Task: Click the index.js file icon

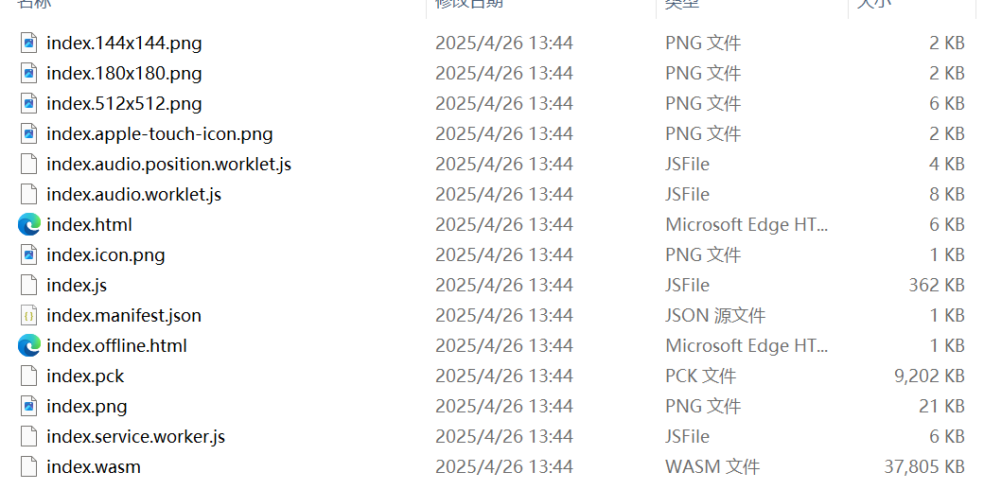Action: click(x=29, y=285)
